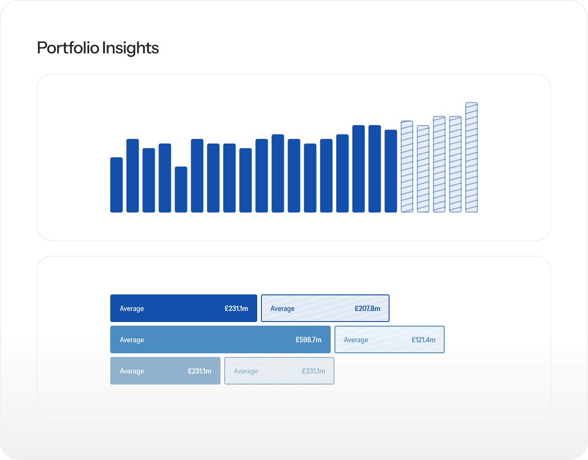
Task: Click the "£121.4m" value text
Action: [x=423, y=340]
